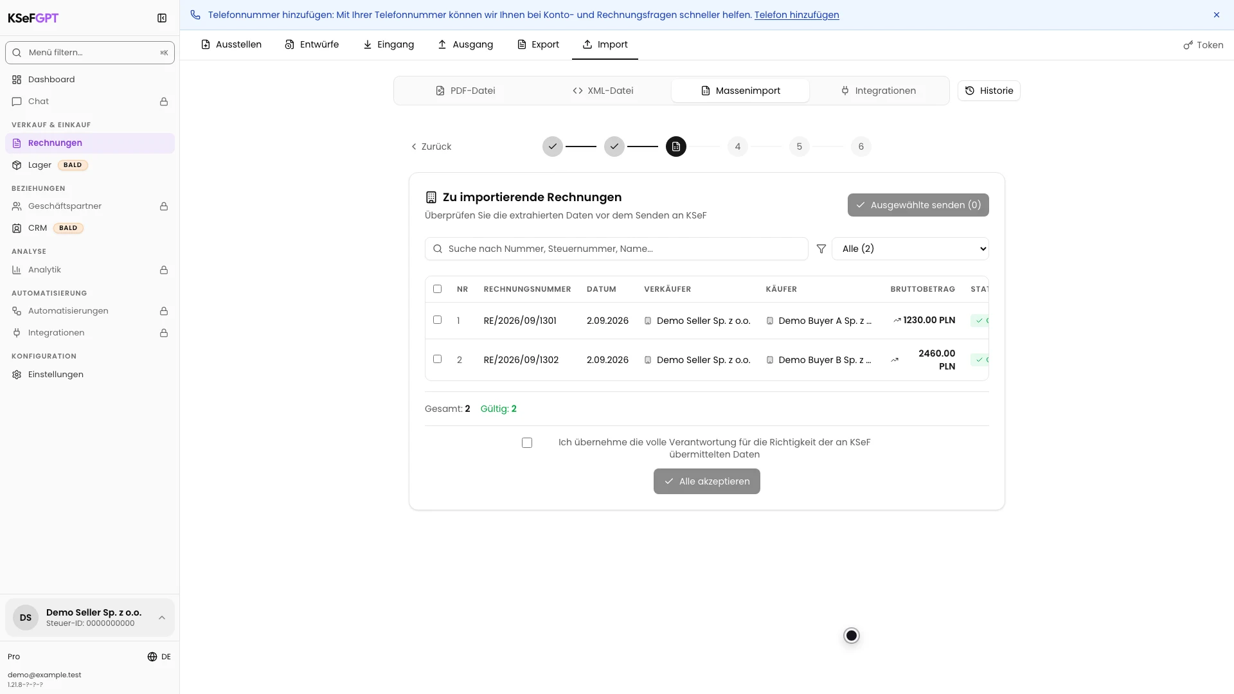Click the filter funnel icon

(821, 249)
